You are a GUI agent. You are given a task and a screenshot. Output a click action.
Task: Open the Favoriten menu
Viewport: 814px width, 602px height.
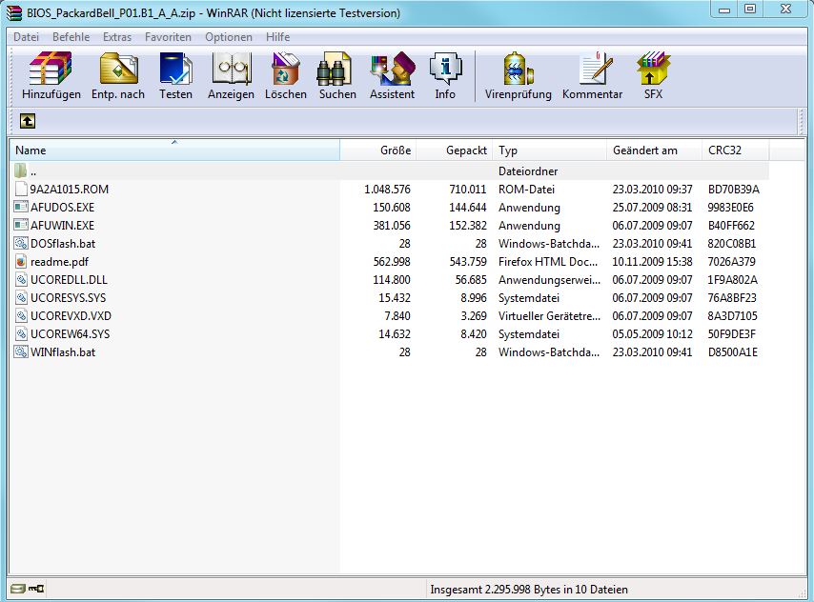[x=168, y=37]
